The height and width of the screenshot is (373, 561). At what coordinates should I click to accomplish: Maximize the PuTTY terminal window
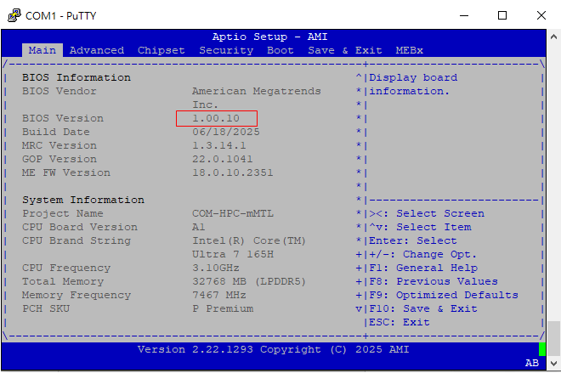502,14
